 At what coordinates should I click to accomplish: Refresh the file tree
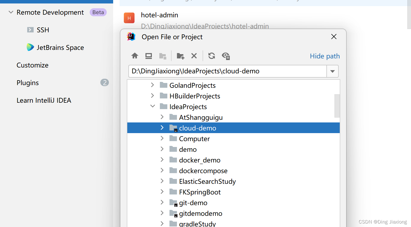tap(212, 56)
